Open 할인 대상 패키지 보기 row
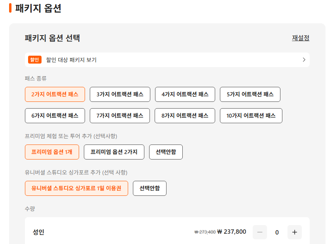 click(167, 60)
